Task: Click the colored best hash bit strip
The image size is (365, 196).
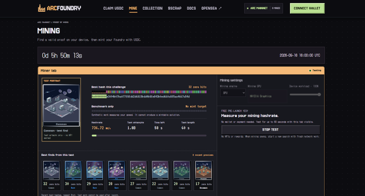Action: pos(149,92)
